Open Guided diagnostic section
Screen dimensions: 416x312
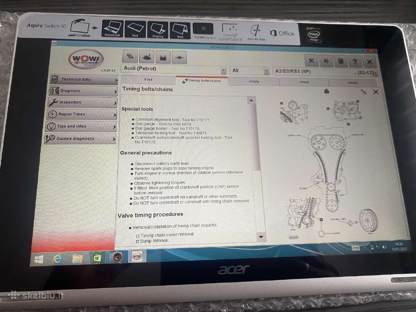coord(80,139)
